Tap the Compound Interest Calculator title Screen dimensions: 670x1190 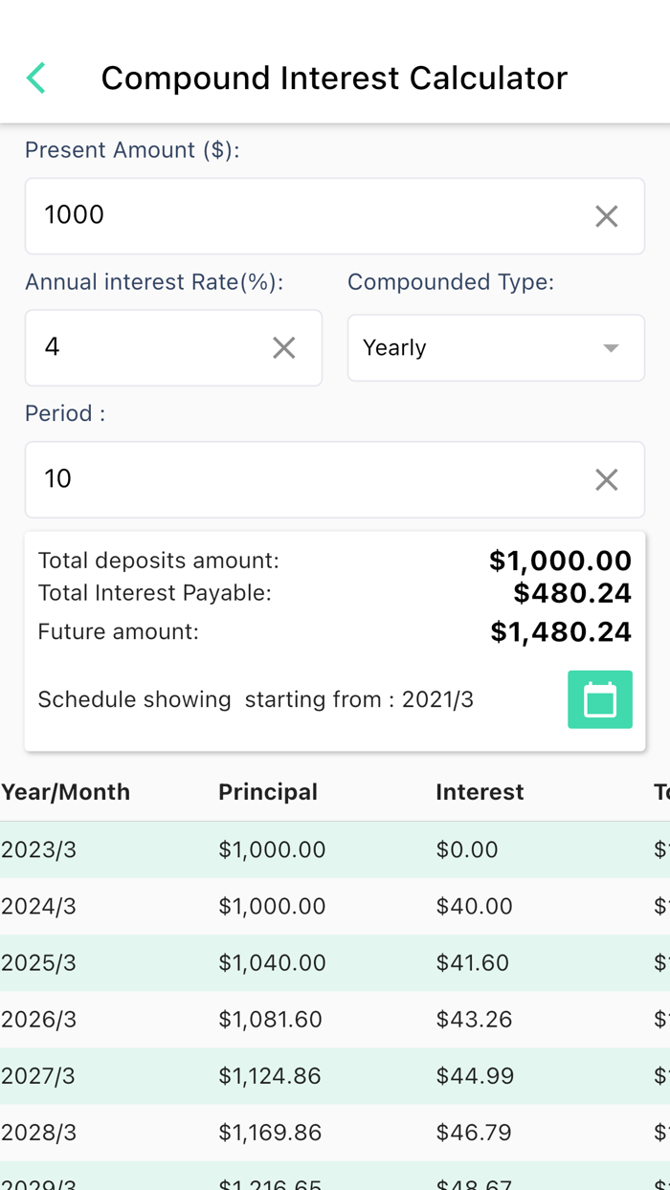[x=334, y=77]
